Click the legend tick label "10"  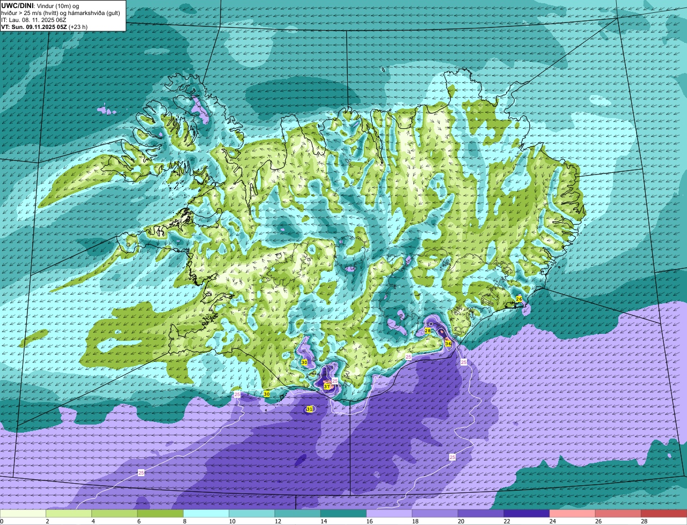(232, 521)
